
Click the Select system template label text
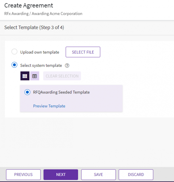coord(41,66)
